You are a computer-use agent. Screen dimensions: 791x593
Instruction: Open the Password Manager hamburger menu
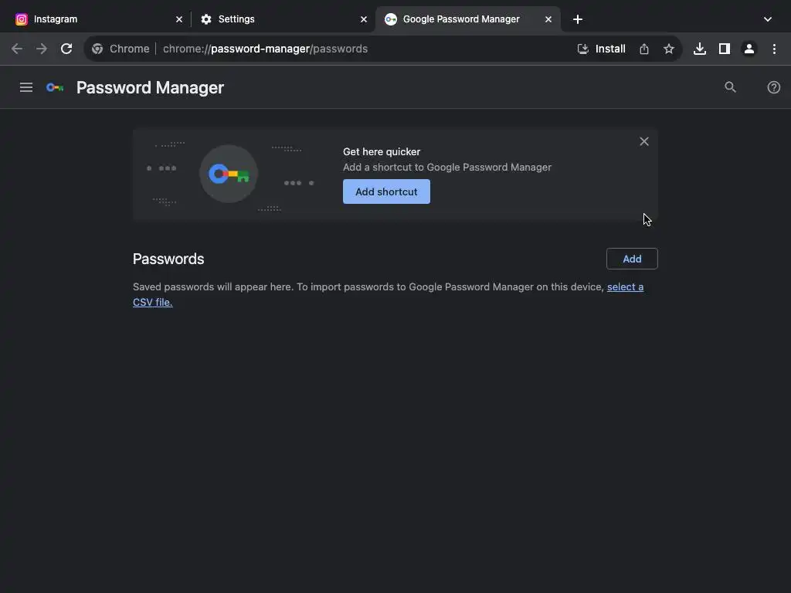point(26,88)
